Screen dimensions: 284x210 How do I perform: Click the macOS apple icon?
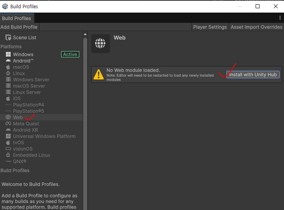click(x=8, y=67)
